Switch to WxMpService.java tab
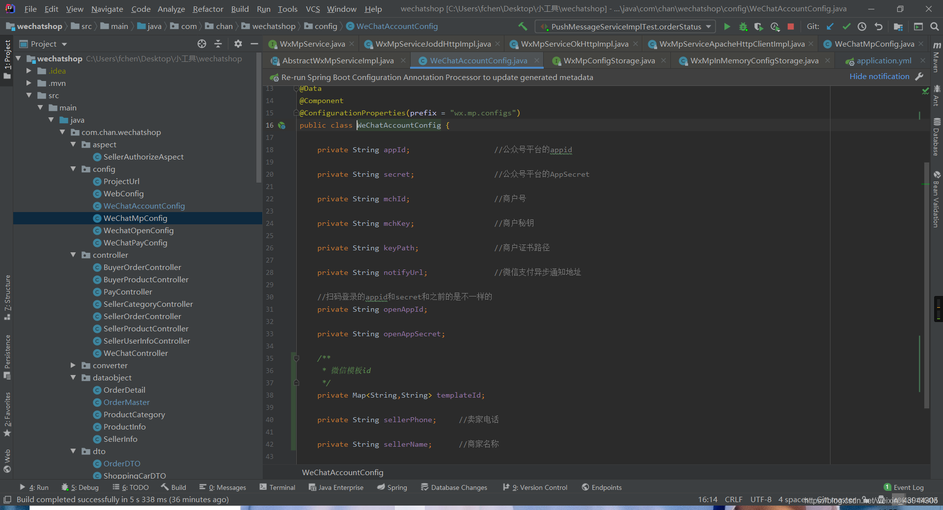The width and height of the screenshot is (943, 510). [312, 44]
